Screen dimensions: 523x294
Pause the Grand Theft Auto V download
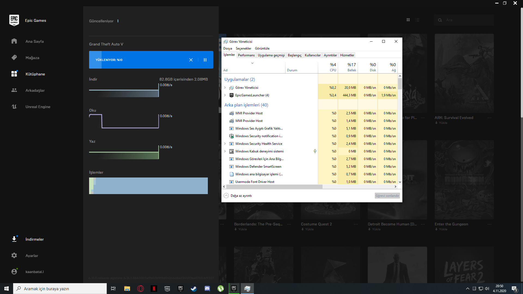coord(205,60)
